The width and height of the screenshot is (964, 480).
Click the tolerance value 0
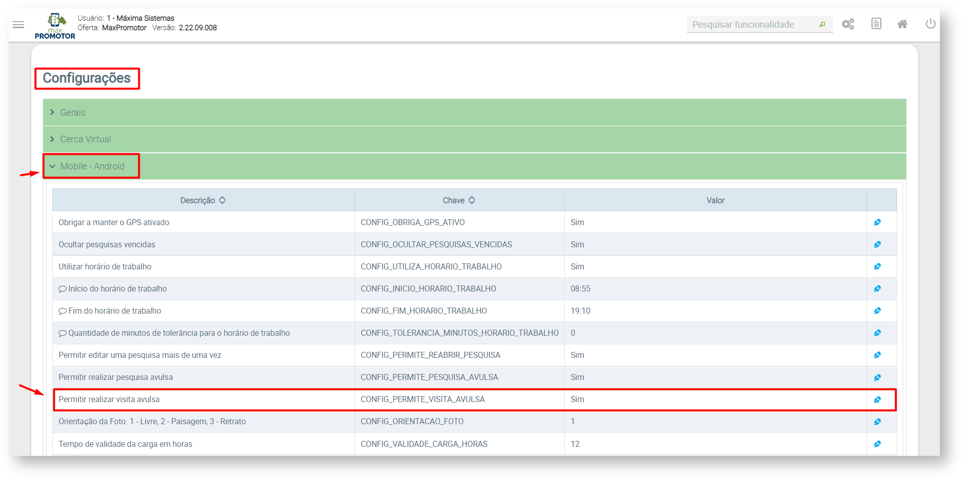click(x=573, y=333)
